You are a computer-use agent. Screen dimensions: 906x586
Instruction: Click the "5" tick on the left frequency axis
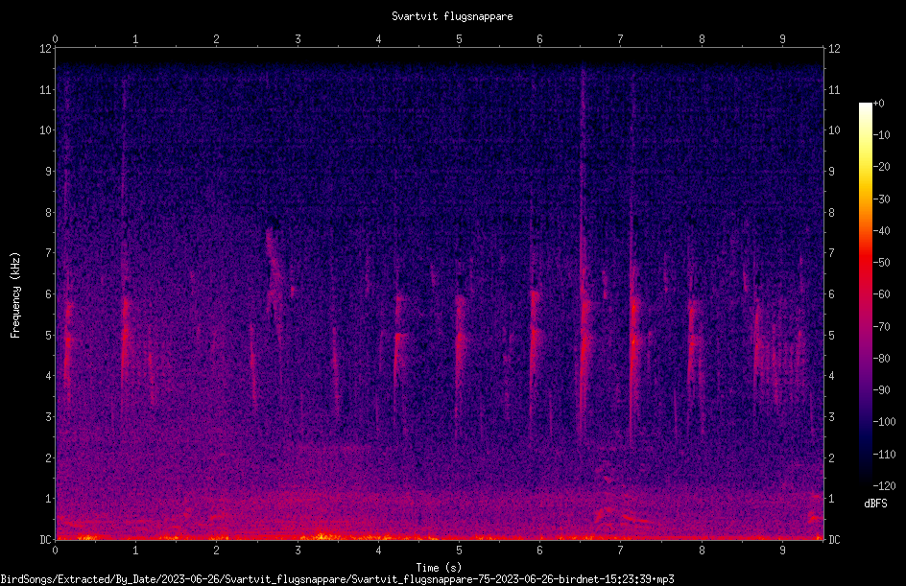[48, 335]
